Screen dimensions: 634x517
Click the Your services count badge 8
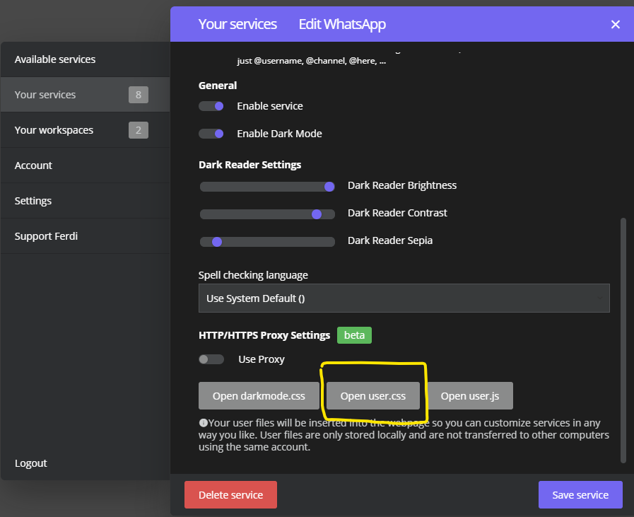139,95
